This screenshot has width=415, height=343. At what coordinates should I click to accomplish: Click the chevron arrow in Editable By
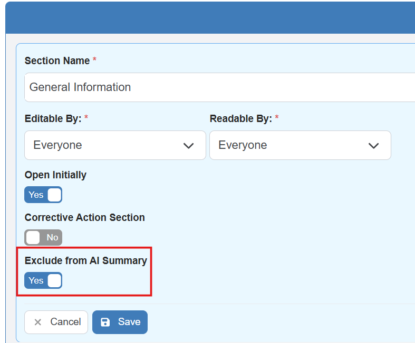click(x=188, y=146)
